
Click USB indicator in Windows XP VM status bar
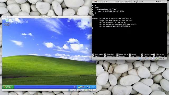pos(74,90)
